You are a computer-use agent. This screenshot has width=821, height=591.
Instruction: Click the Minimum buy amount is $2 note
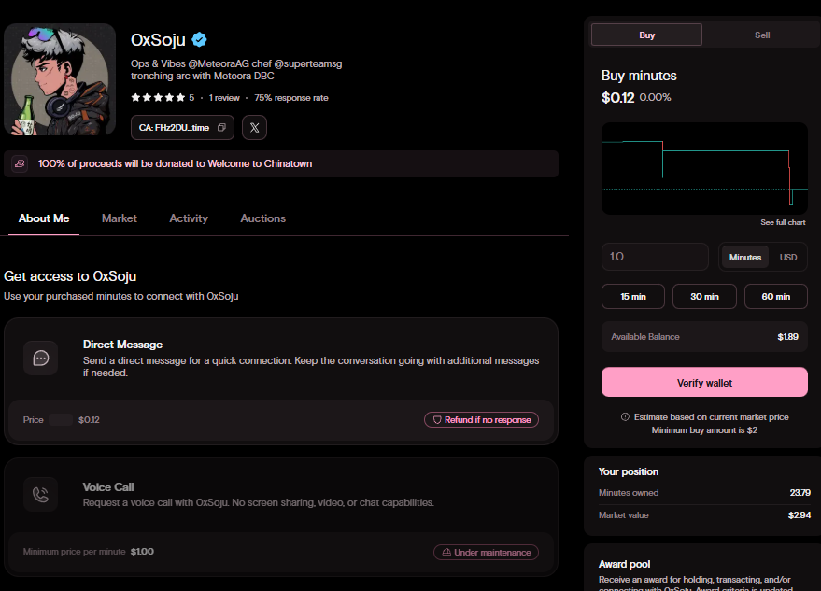(x=704, y=430)
